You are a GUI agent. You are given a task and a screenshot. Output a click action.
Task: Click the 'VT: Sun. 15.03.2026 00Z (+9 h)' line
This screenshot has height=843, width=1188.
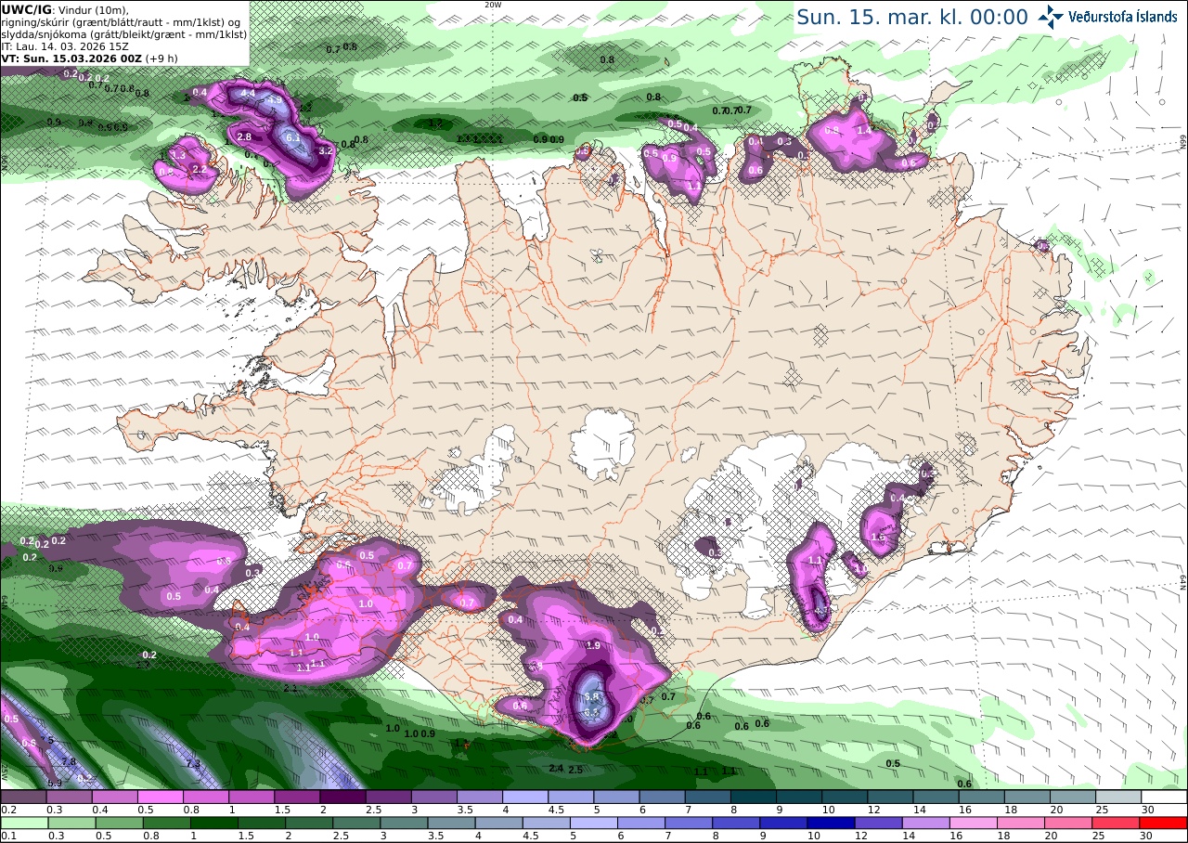pyautogui.click(x=89, y=58)
